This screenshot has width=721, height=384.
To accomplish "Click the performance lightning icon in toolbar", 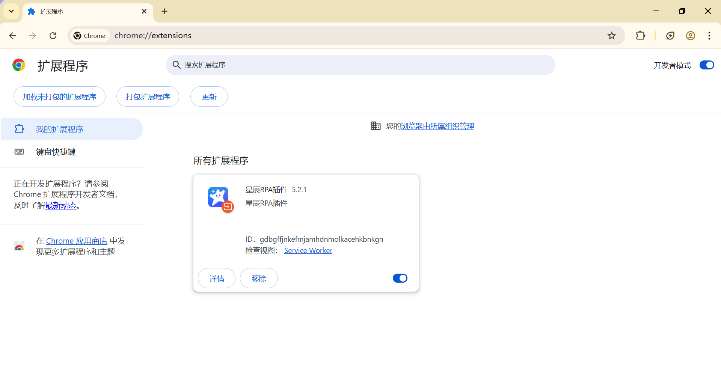I will [x=670, y=36].
